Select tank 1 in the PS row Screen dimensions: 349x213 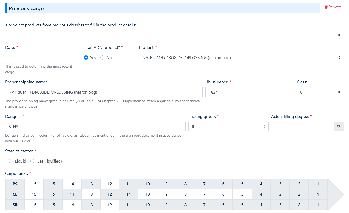click(318, 184)
